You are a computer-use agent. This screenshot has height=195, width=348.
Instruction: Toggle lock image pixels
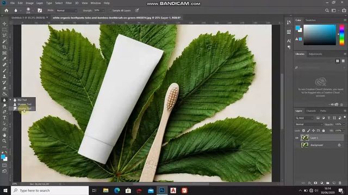[308, 131]
